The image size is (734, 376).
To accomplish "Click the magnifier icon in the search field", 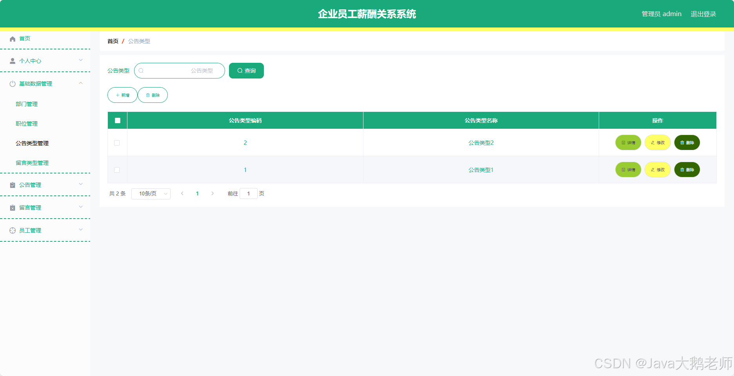I will (x=141, y=71).
